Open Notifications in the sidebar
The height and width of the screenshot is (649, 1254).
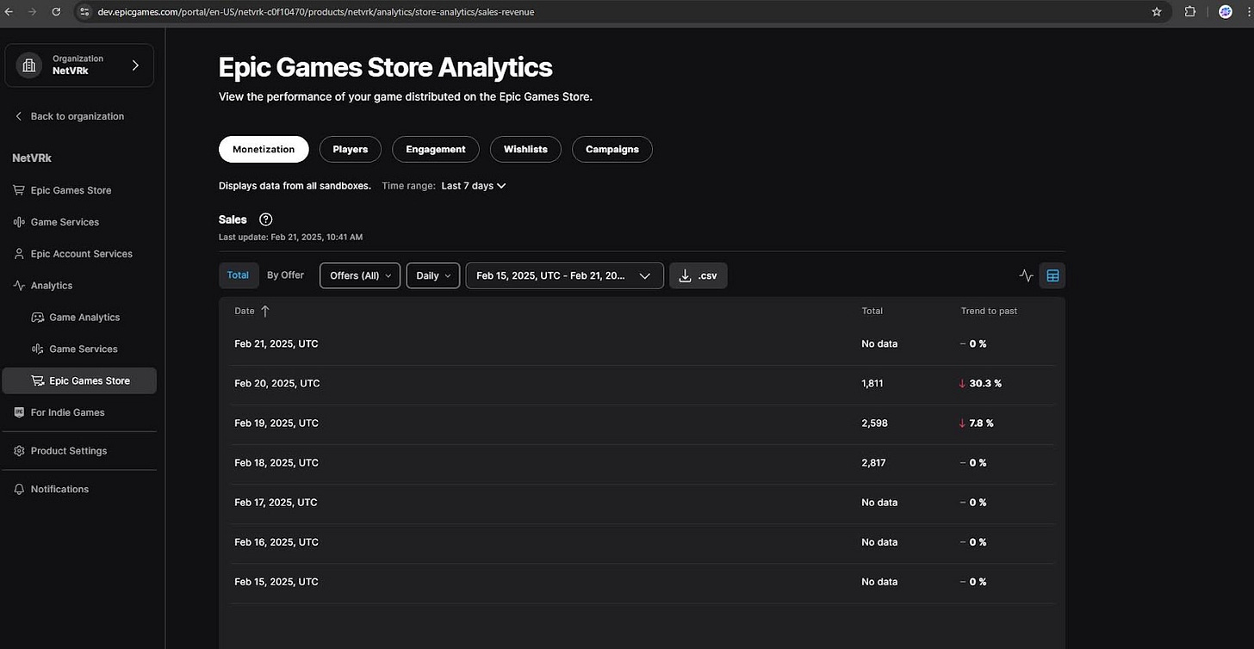click(x=60, y=489)
